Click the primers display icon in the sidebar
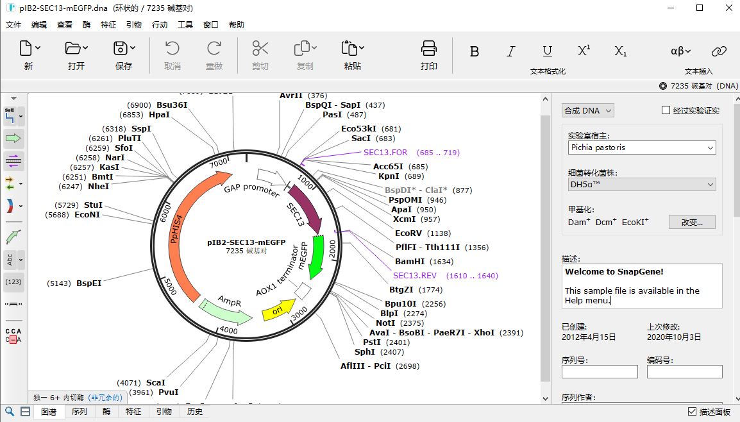The width and height of the screenshot is (740, 422). click(x=13, y=161)
